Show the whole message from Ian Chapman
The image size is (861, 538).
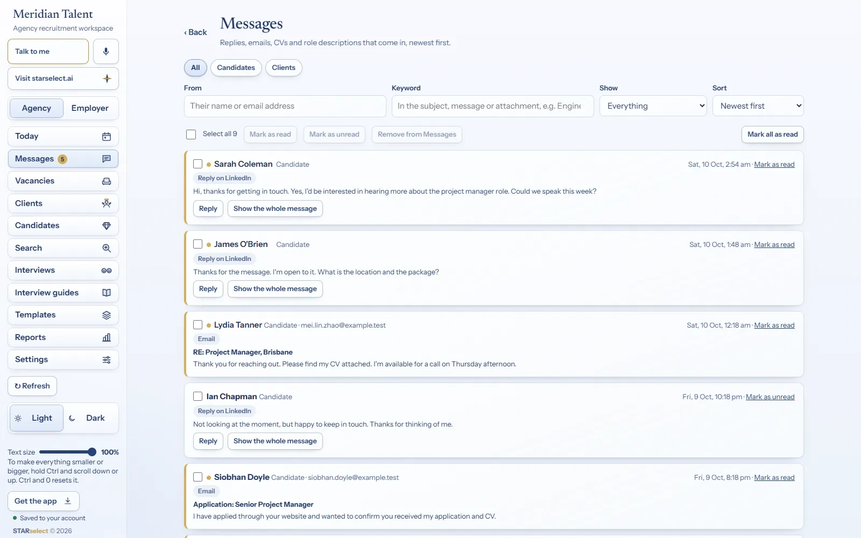click(x=275, y=441)
